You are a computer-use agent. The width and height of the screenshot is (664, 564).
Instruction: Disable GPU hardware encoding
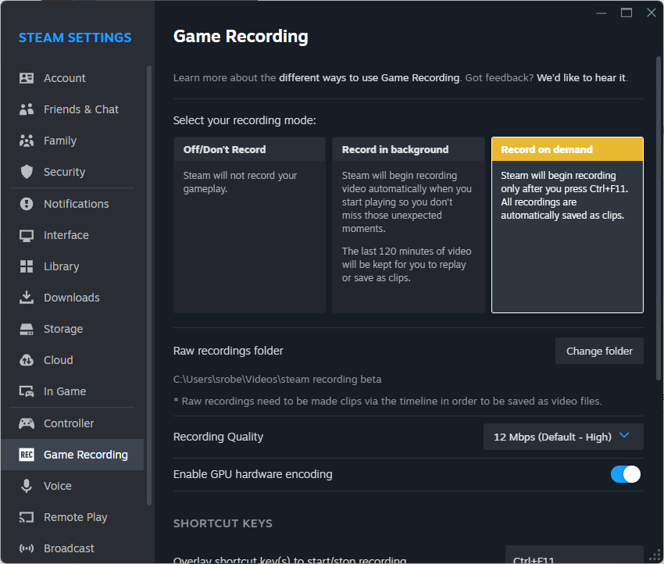pyautogui.click(x=625, y=473)
